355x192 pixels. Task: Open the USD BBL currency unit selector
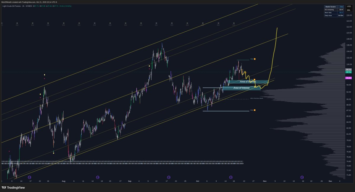(x=349, y=8)
